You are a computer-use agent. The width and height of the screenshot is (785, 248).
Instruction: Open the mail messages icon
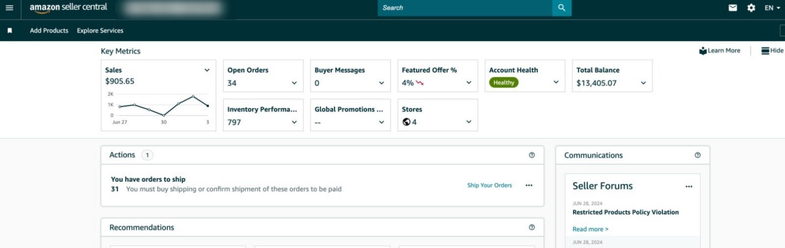pos(733,8)
